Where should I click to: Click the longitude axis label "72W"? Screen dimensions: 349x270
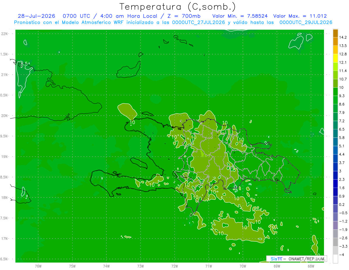click(174, 266)
